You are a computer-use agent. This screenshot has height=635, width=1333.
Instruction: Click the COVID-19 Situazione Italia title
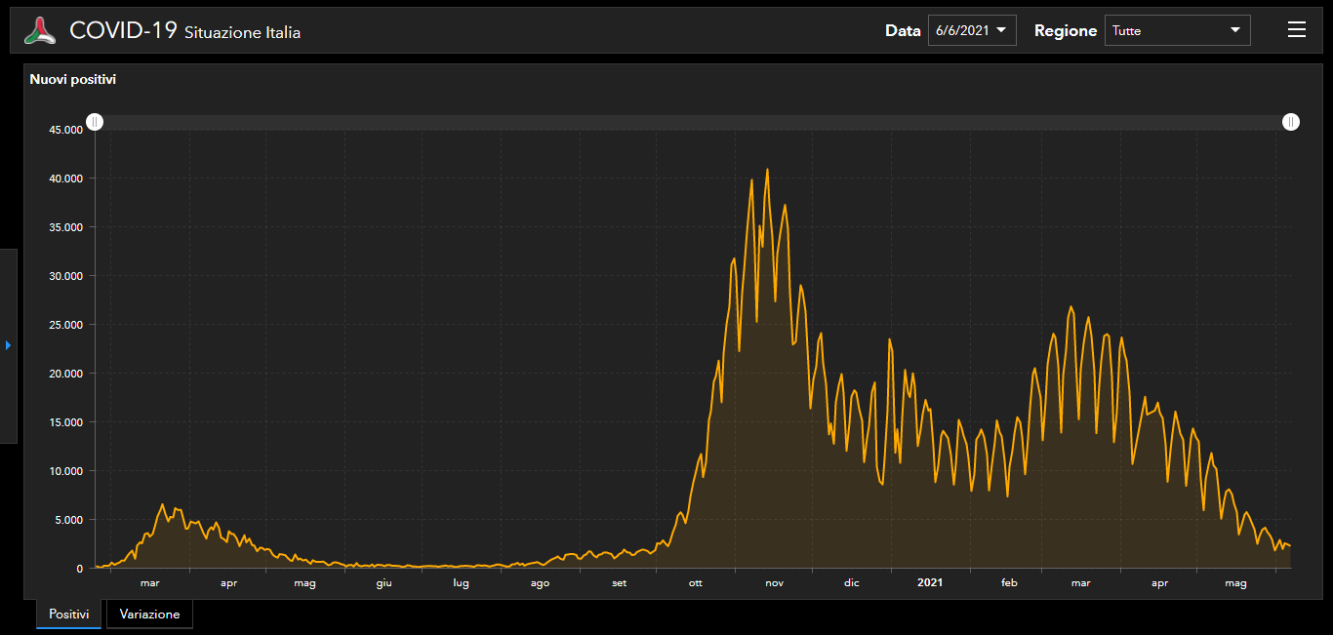(184, 31)
